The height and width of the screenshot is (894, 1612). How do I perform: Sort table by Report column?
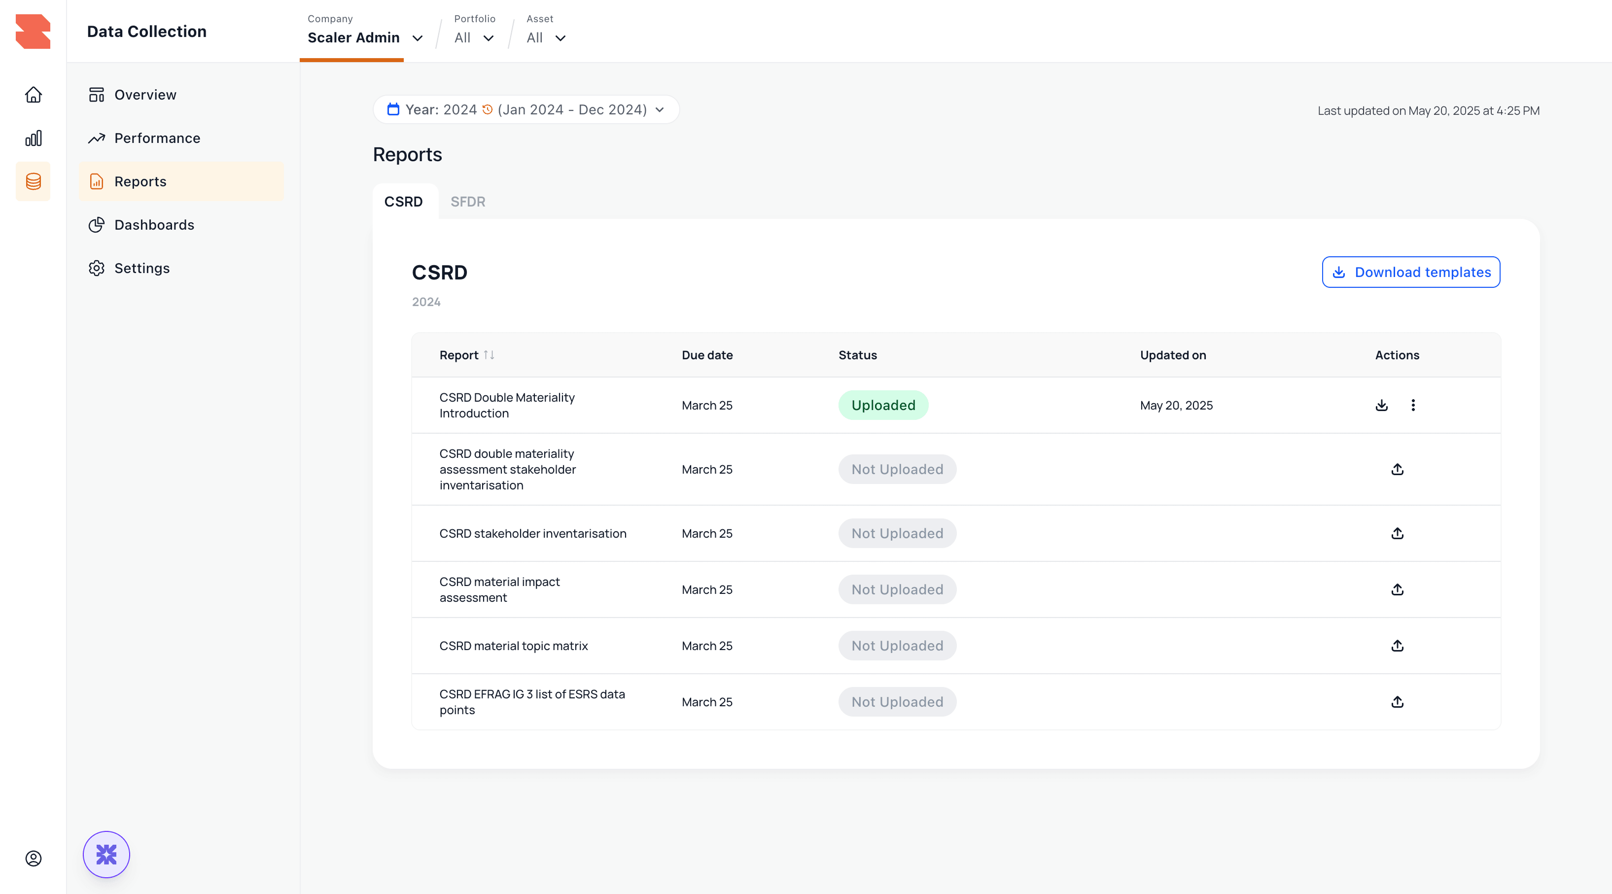[489, 355]
